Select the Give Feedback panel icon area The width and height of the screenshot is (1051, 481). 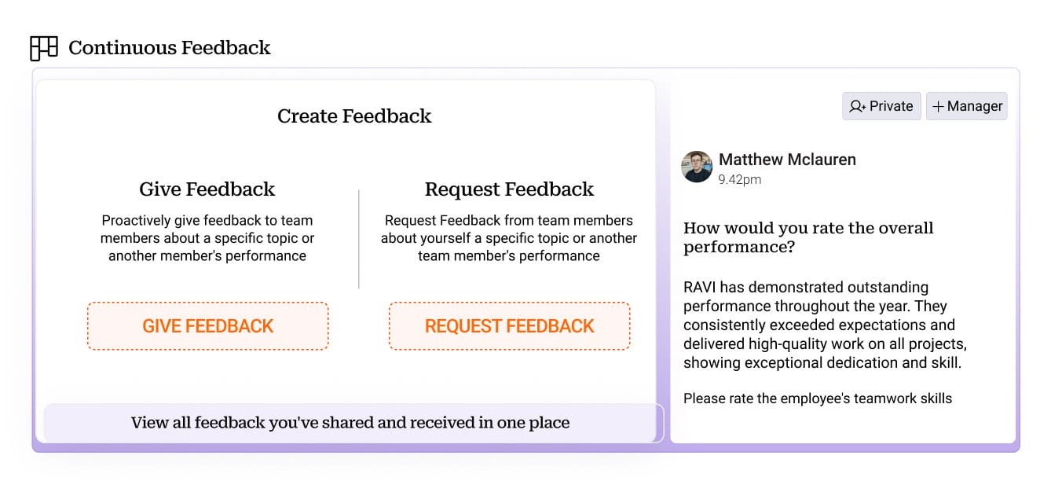click(207, 189)
